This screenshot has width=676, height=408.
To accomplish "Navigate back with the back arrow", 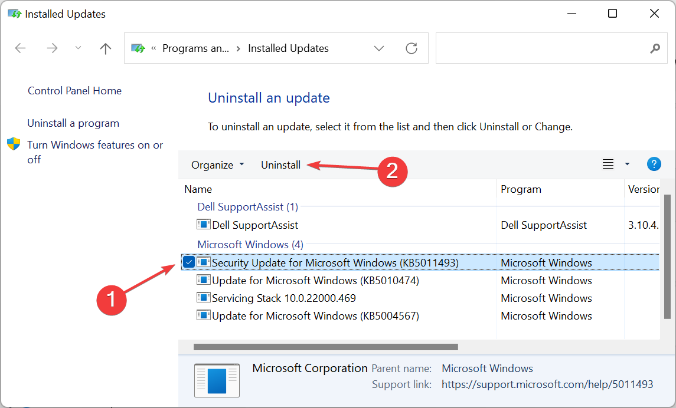I will (x=20, y=48).
